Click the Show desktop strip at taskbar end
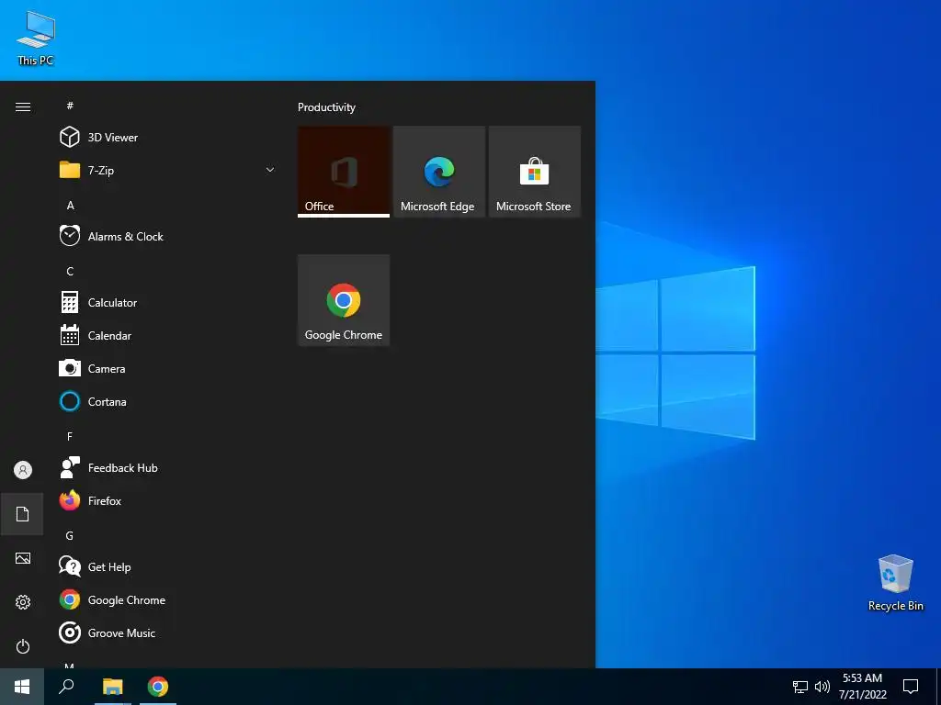Viewport: 941px width, 705px height. pyautogui.click(x=938, y=687)
